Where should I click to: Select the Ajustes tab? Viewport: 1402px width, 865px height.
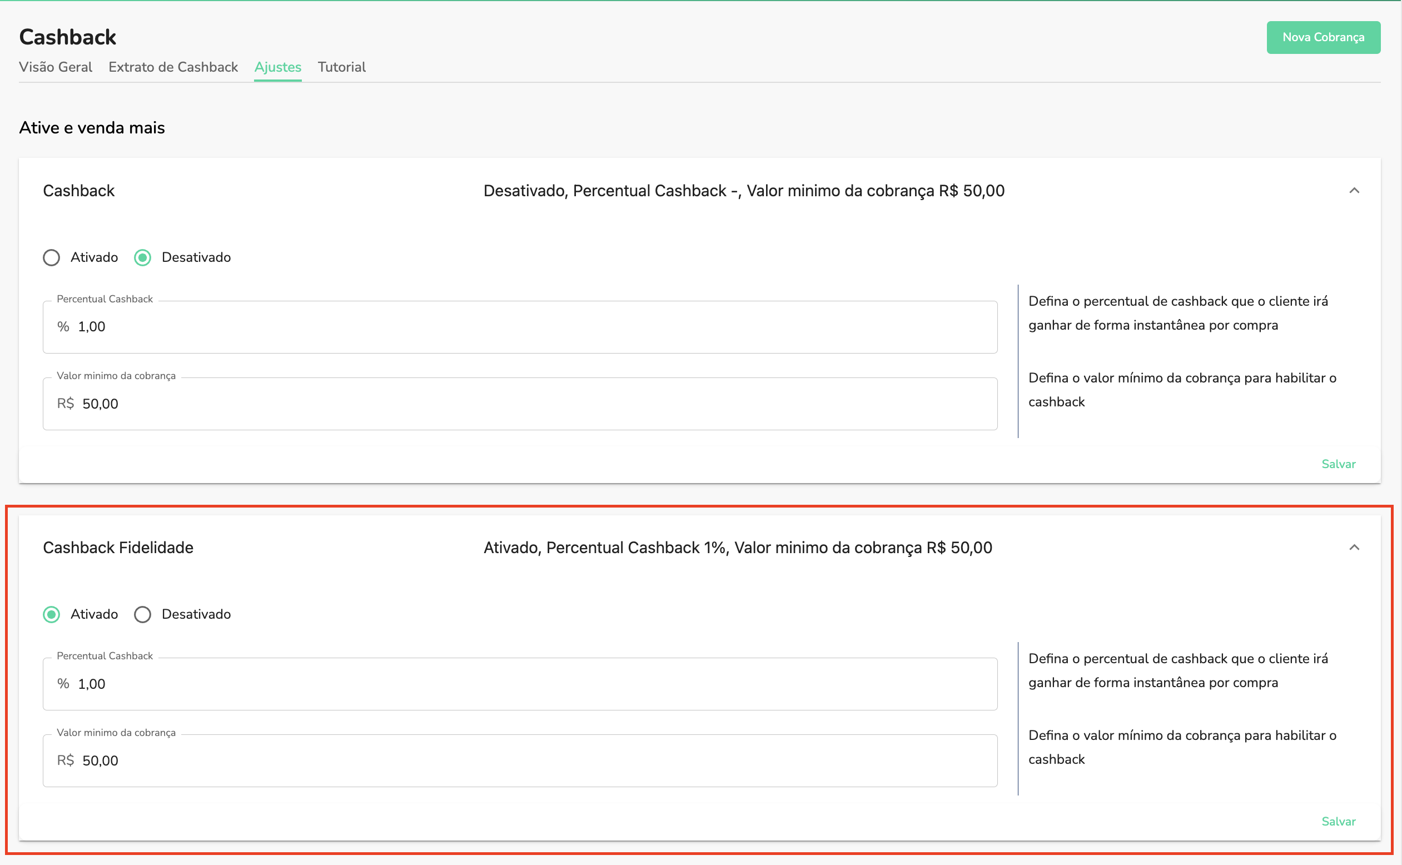[277, 67]
